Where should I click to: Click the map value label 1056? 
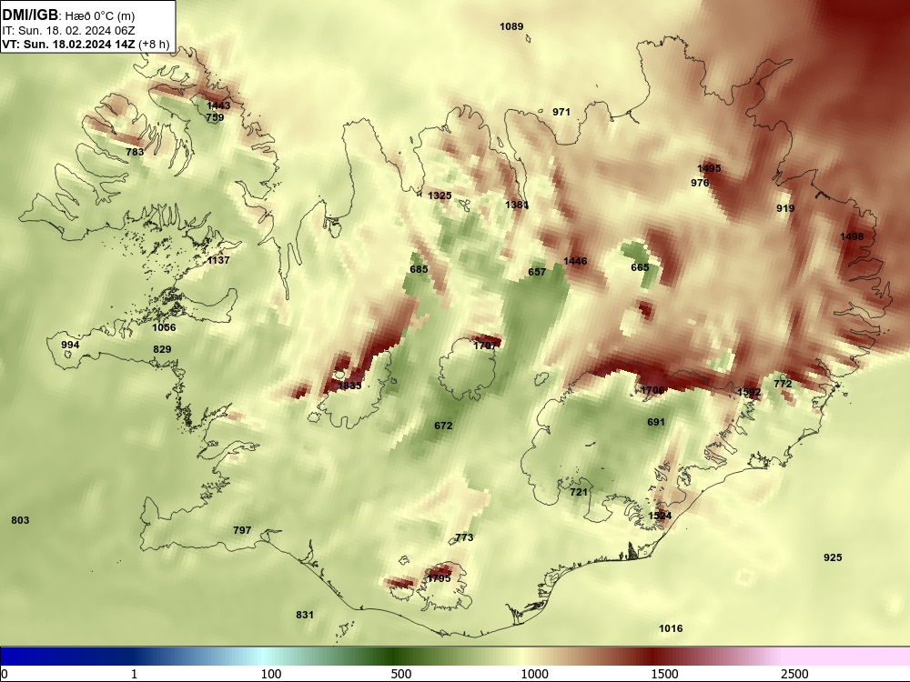(164, 327)
